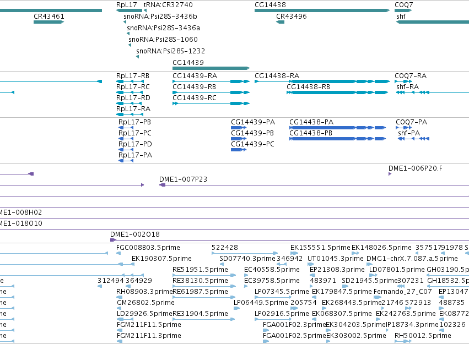Click the RpL17-PD protein label
This screenshot has height=344, width=469.
click(x=135, y=144)
